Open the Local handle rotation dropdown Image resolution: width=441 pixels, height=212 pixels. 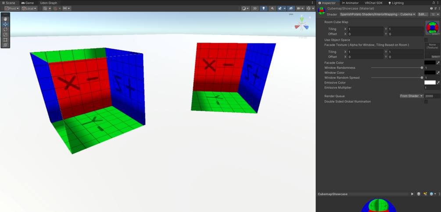click(29, 8)
